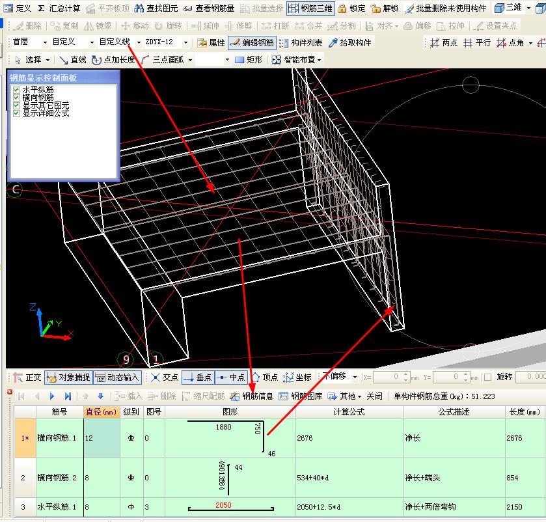This screenshot has width=546, height=522.
Task: Disable 显示详细公式 checkbox
Action: 16,113
